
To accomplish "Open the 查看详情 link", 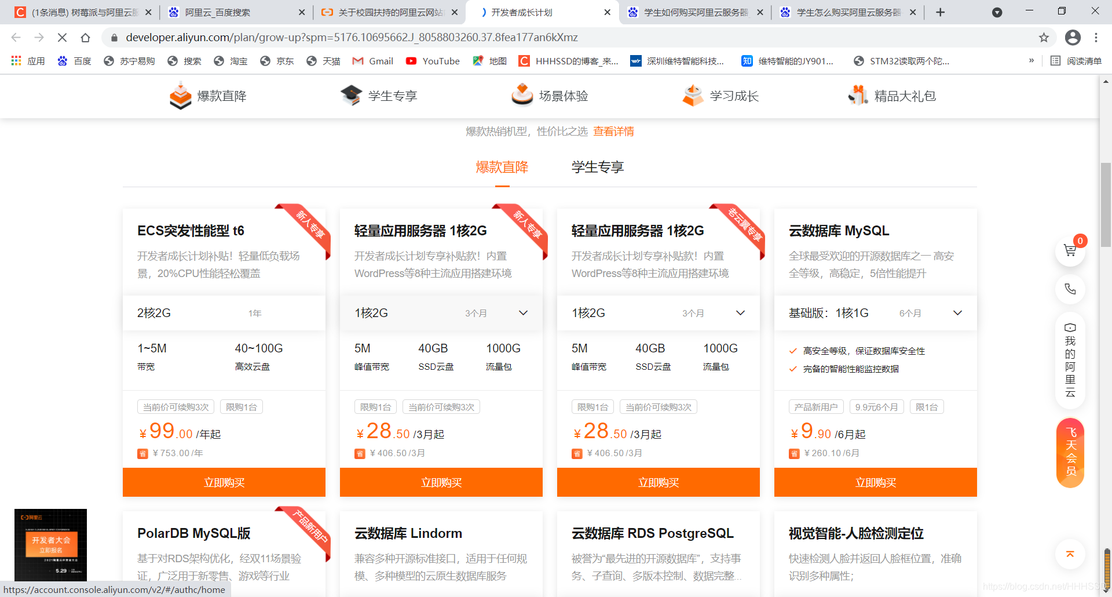I will click(x=613, y=132).
